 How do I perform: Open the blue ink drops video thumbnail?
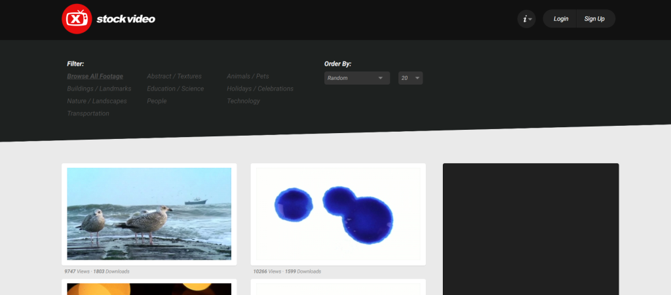pos(338,214)
